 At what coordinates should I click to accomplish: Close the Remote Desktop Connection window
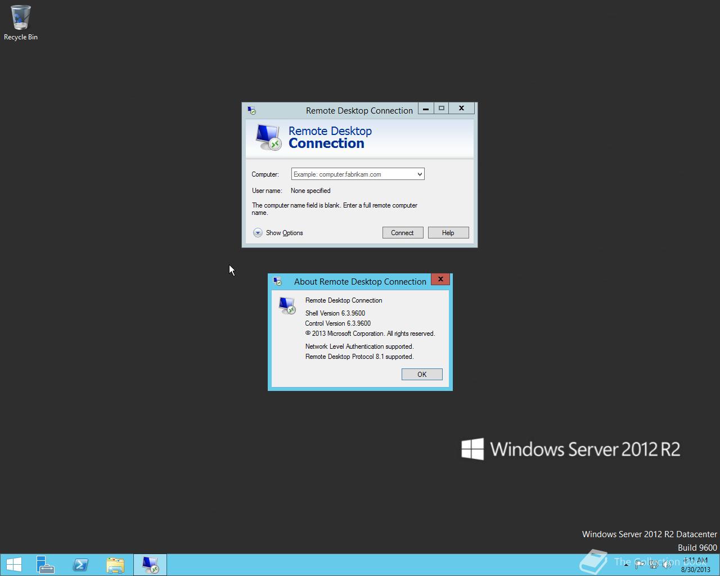coord(461,109)
